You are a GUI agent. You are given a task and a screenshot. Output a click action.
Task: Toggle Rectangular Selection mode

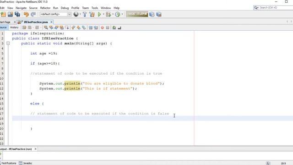[x=67, y=27]
